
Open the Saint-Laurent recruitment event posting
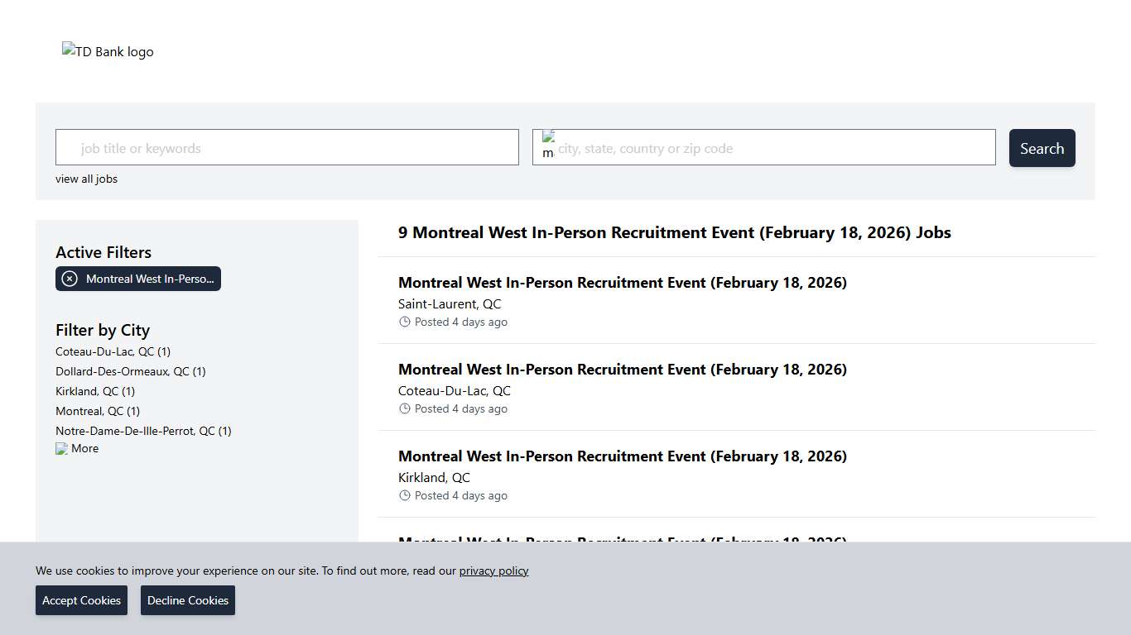[622, 282]
